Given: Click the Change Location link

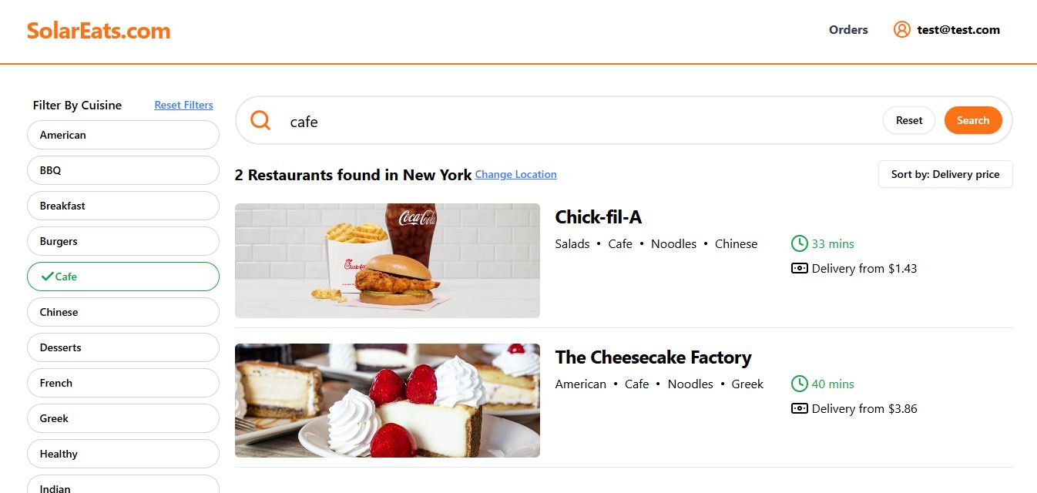Looking at the screenshot, I should pos(515,174).
